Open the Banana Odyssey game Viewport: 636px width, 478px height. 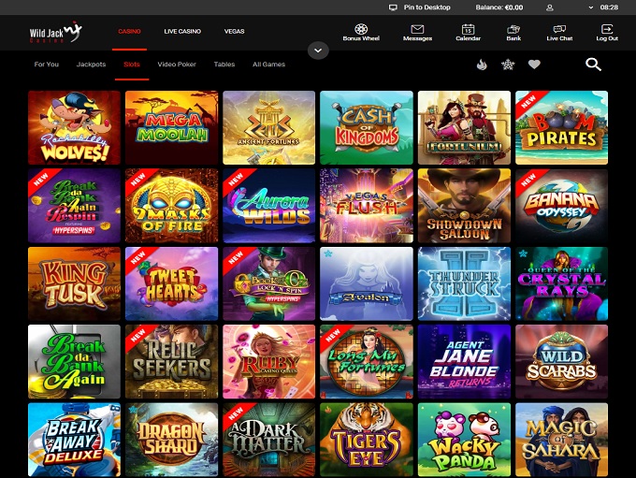click(x=562, y=206)
